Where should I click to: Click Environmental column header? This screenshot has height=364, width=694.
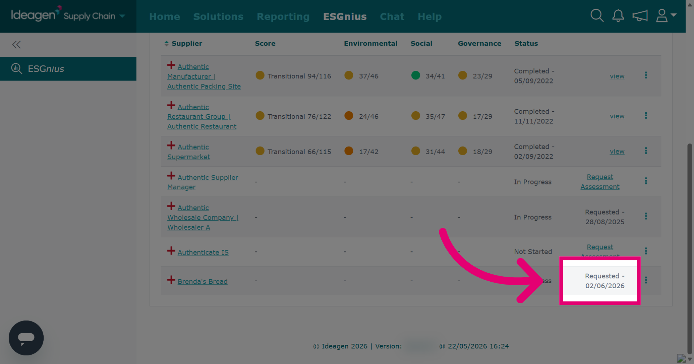point(370,43)
